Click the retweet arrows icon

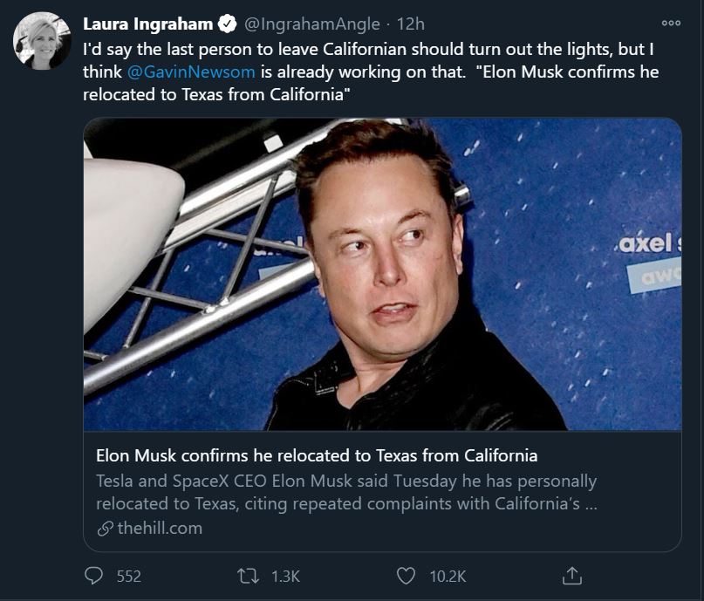click(x=248, y=576)
